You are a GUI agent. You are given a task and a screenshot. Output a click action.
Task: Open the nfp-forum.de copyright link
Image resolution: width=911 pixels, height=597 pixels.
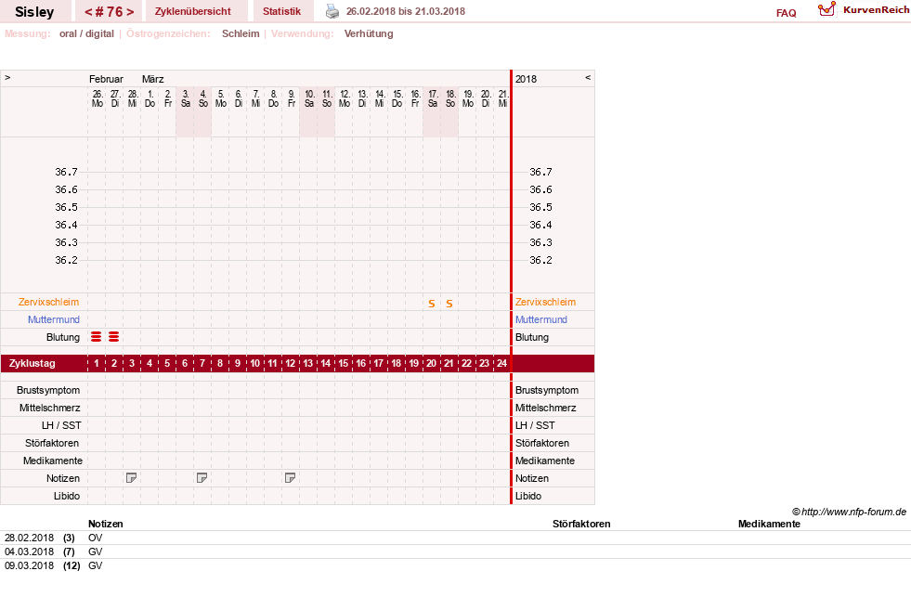[850, 512]
